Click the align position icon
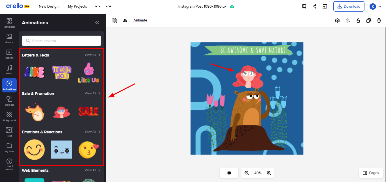This screenshot has height=182, width=386. 348,20
